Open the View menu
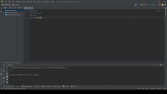 (x=13, y=2)
